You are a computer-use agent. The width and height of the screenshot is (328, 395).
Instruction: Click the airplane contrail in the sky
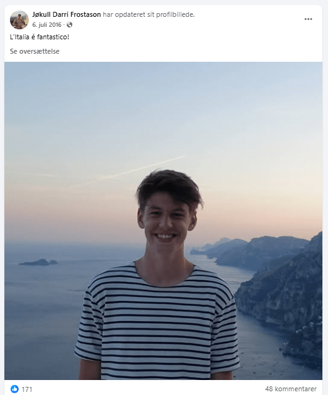[143, 167]
